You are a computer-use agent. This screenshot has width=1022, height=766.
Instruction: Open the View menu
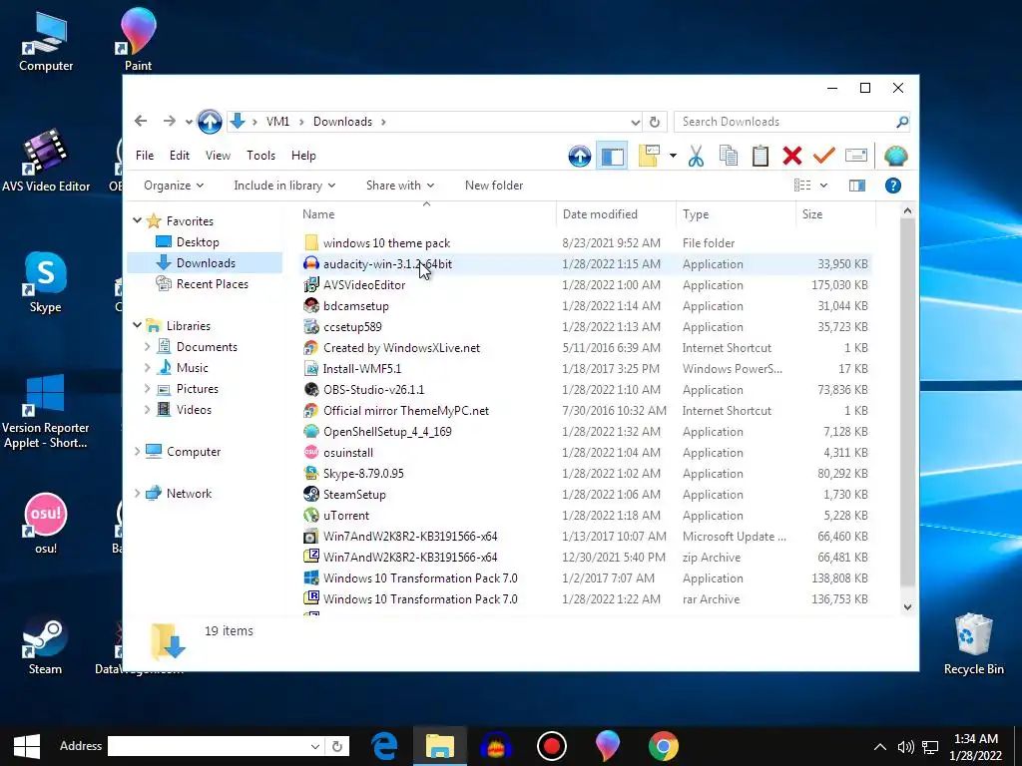click(218, 156)
